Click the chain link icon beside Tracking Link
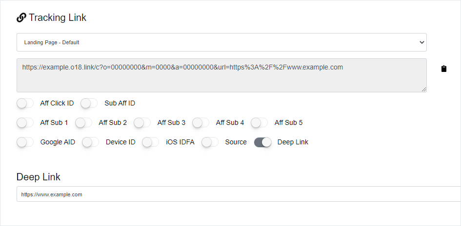The height and width of the screenshot is (226, 461). [21, 18]
